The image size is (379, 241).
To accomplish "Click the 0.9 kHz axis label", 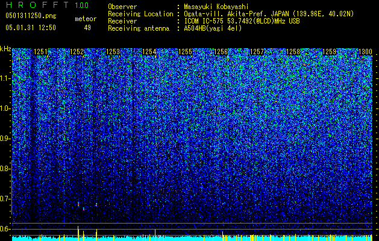I will point(5,139).
